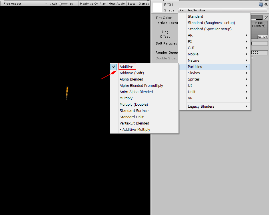
Task: Expand the AR shader submenu
Action: coord(214,35)
